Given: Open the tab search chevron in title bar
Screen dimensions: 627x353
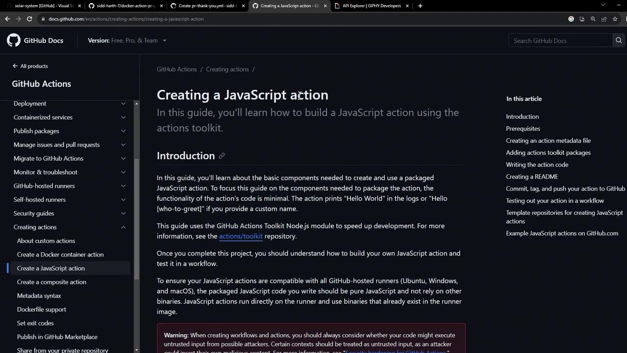Looking at the screenshot, I should click(603, 5).
